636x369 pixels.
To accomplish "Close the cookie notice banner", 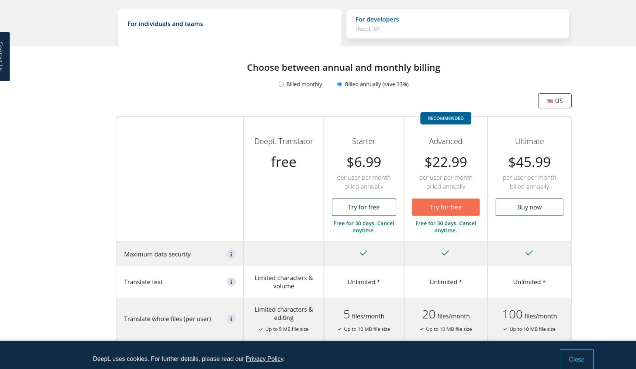I will (576, 359).
